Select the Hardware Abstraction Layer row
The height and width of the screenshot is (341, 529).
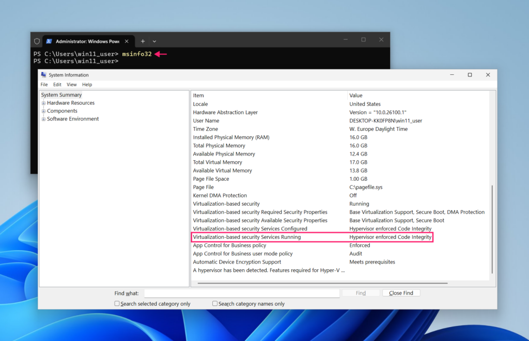340,112
